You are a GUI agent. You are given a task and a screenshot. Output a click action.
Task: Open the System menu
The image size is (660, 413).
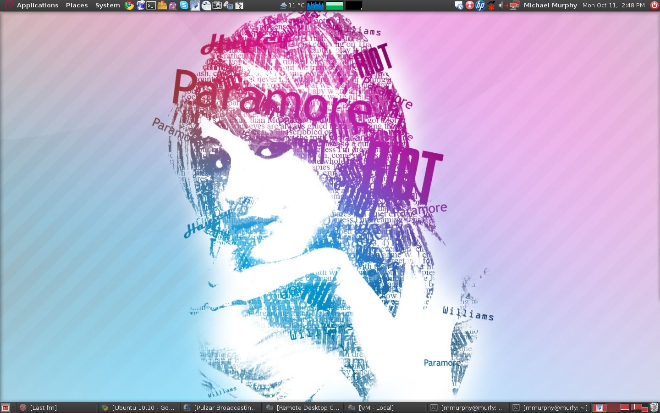pos(107,6)
